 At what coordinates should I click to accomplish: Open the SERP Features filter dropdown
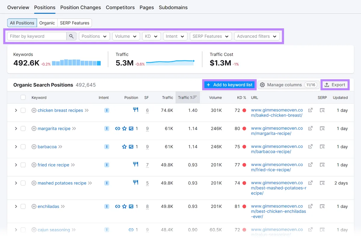pos(211,36)
